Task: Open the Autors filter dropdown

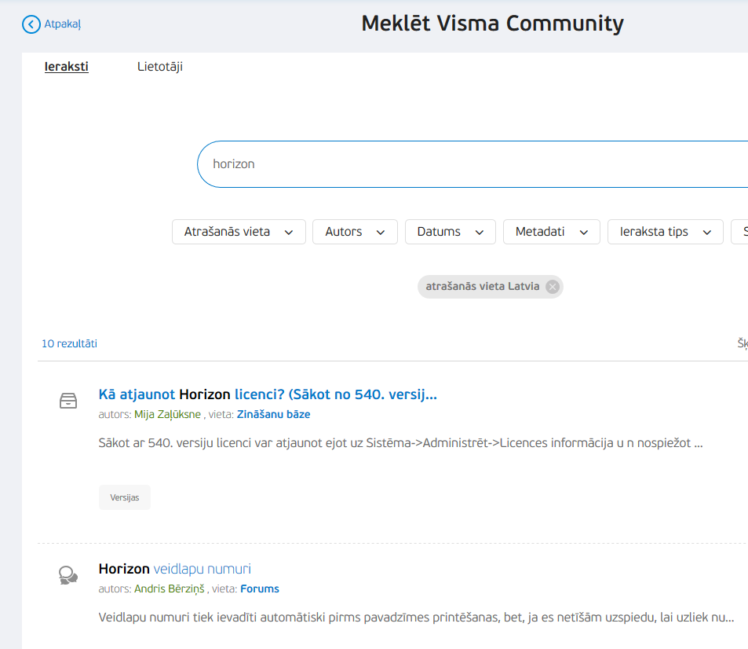Action: click(355, 232)
